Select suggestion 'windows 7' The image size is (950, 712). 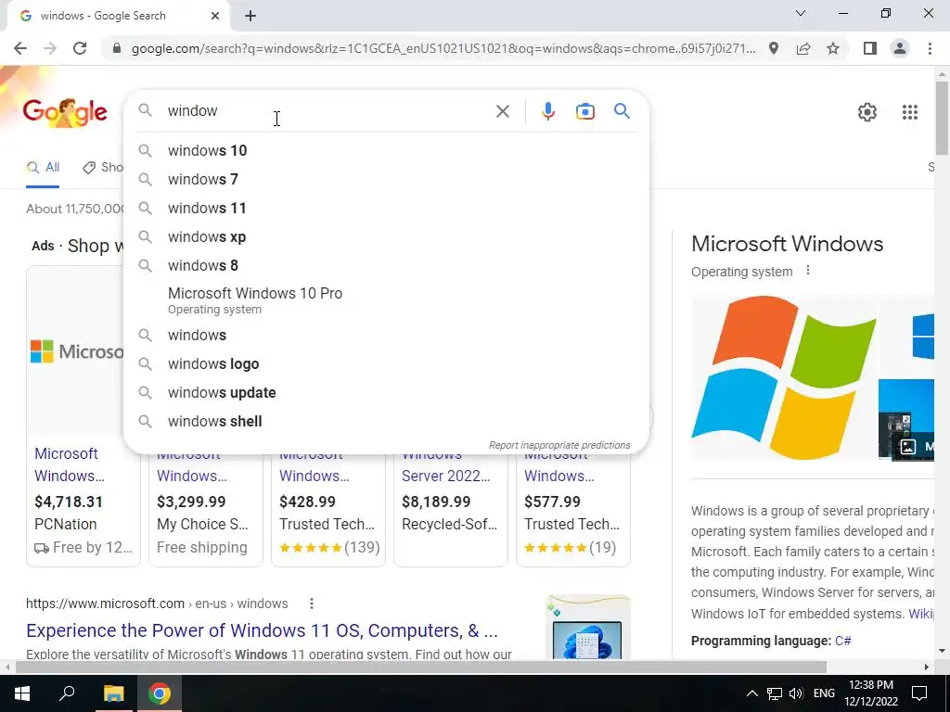(386, 179)
